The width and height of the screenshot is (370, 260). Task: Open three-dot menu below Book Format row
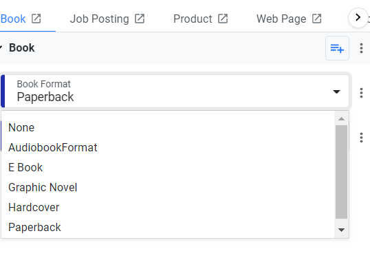point(361,138)
